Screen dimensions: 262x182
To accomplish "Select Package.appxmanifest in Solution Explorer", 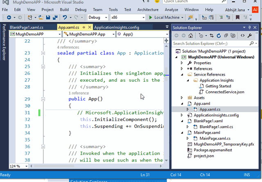I will pos(213,150).
